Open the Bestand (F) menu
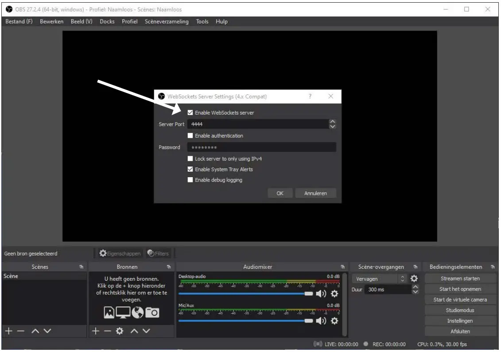 tap(19, 21)
